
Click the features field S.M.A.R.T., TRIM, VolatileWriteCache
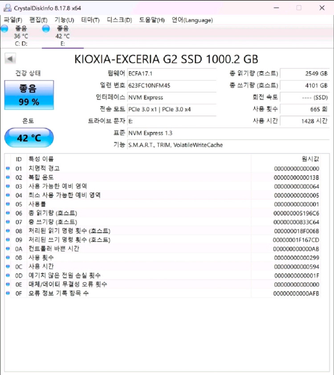pyautogui.click(x=228, y=145)
